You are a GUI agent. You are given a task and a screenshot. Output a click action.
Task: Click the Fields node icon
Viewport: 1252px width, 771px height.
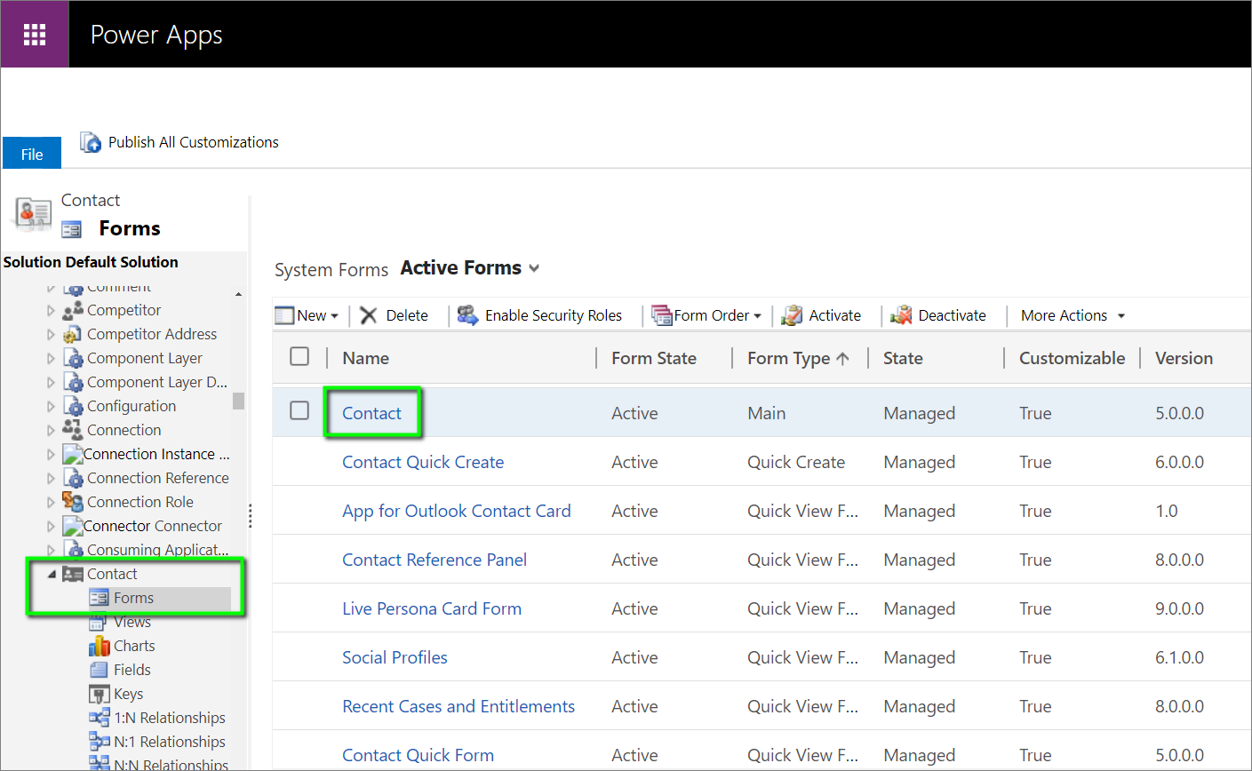pos(100,670)
